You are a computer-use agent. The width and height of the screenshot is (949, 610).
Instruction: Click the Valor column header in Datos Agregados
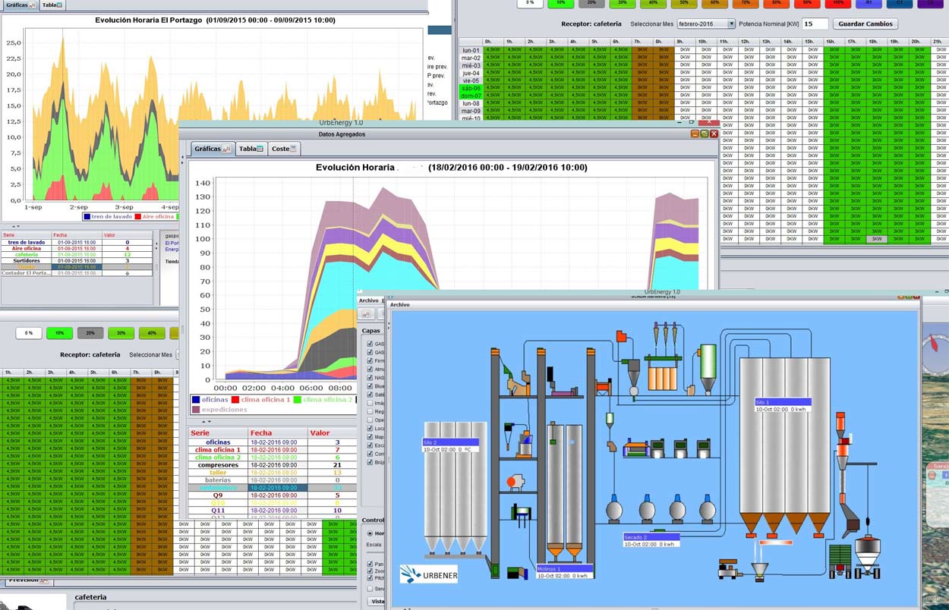332,433
